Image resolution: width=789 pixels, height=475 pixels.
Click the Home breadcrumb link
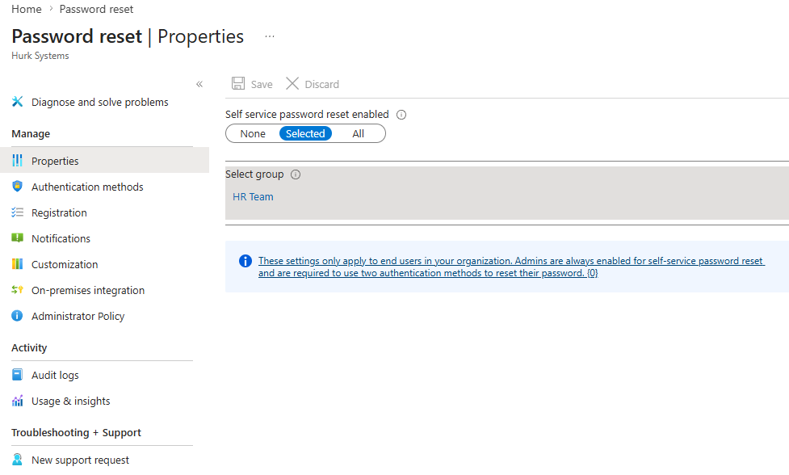point(27,9)
